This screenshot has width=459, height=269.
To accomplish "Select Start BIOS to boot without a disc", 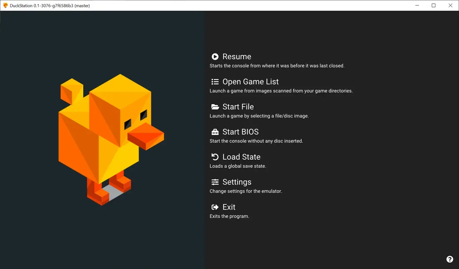I will tap(241, 132).
